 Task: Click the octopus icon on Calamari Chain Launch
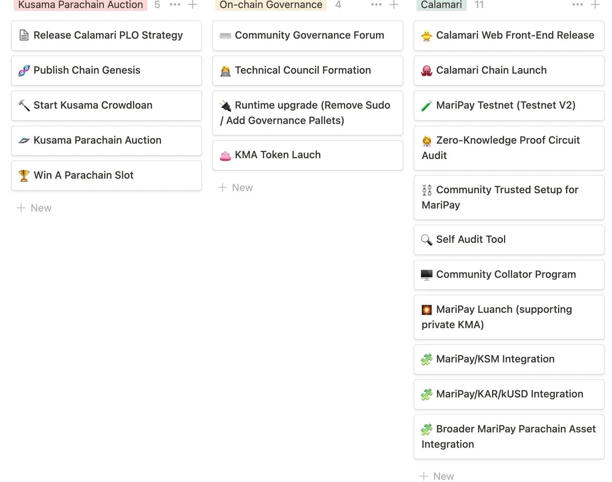point(426,70)
